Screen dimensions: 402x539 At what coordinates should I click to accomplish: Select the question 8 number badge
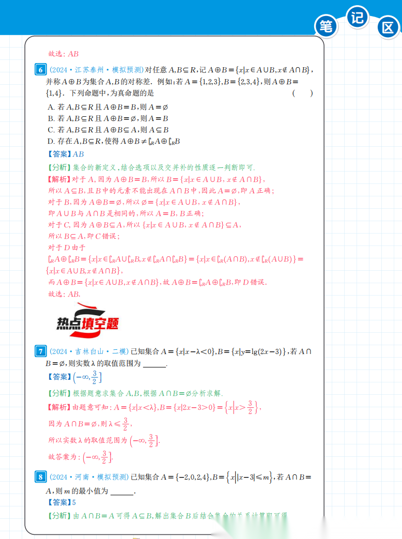click(x=40, y=477)
